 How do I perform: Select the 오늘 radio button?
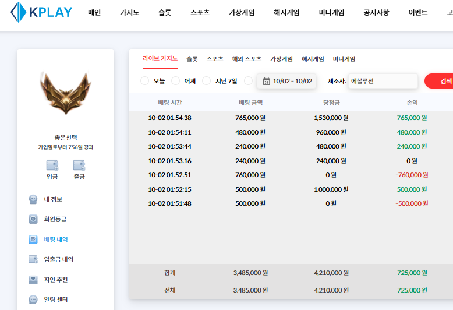click(x=144, y=81)
